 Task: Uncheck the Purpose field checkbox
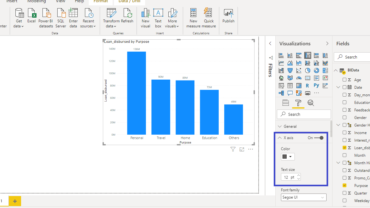pos(345,186)
